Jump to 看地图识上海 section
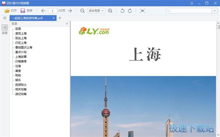 [24, 48]
